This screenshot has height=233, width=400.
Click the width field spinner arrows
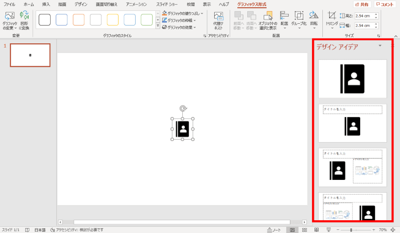(x=376, y=26)
